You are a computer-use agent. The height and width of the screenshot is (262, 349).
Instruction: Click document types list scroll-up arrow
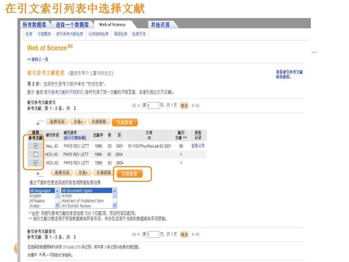pos(115,191)
